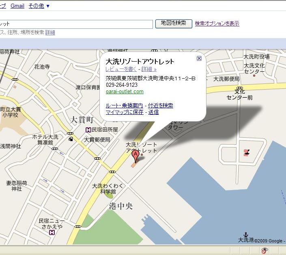Screen dimensions: 286x255
Task: Click the traffic light icon near 花池寺 road
Action: (x=15, y=79)
